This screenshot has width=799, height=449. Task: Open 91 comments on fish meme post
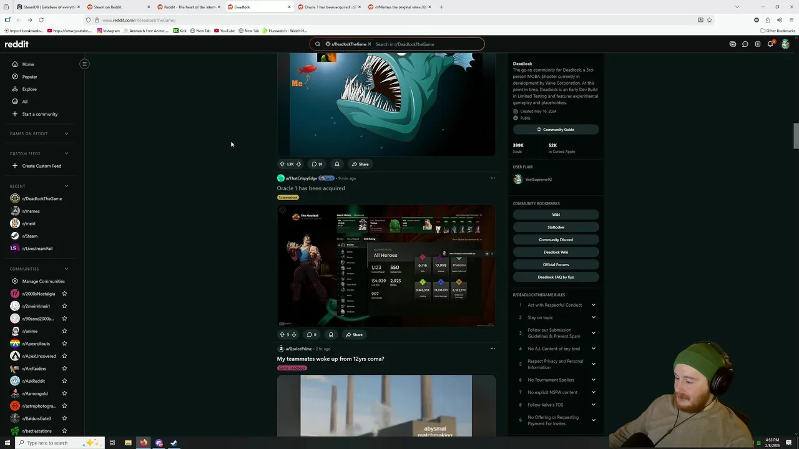(x=317, y=164)
